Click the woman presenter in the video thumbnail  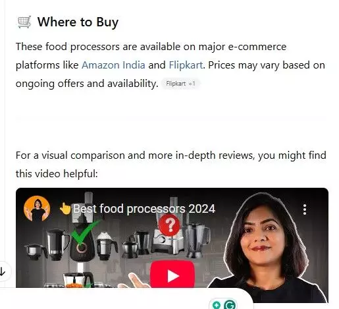[x=267, y=248]
